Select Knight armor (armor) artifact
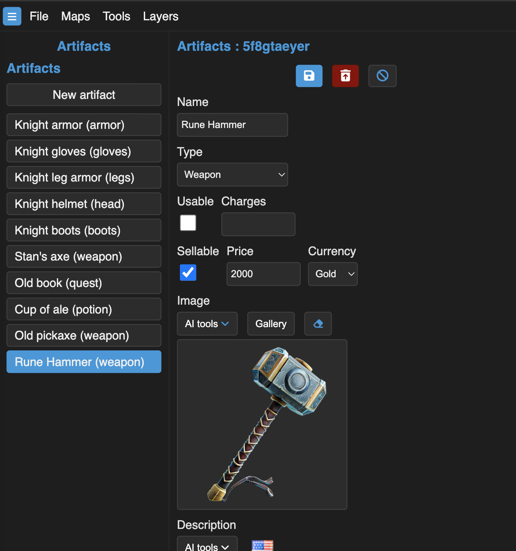The image size is (516, 551). pos(84,125)
